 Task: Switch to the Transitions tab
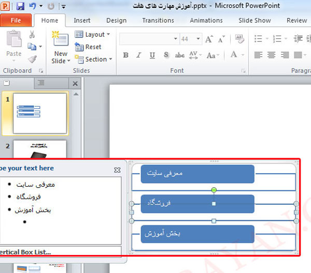[x=158, y=21]
